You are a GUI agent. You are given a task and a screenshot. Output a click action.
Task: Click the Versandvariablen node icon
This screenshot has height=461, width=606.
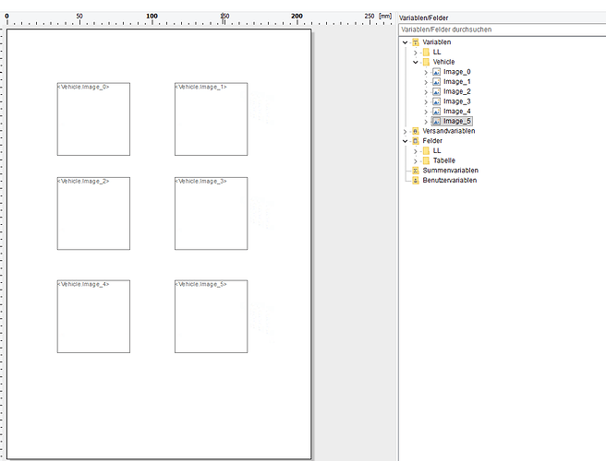click(x=416, y=131)
